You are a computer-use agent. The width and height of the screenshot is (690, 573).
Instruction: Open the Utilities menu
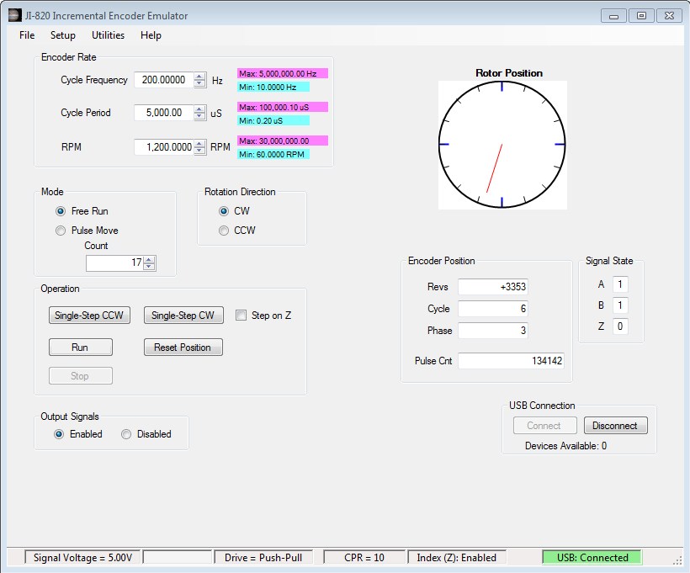108,35
